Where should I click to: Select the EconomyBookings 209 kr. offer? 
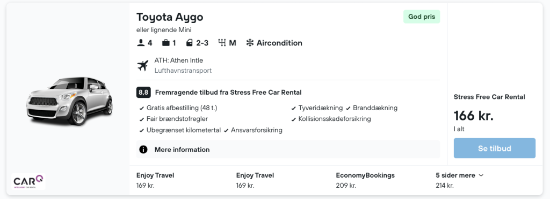coord(365,180)
